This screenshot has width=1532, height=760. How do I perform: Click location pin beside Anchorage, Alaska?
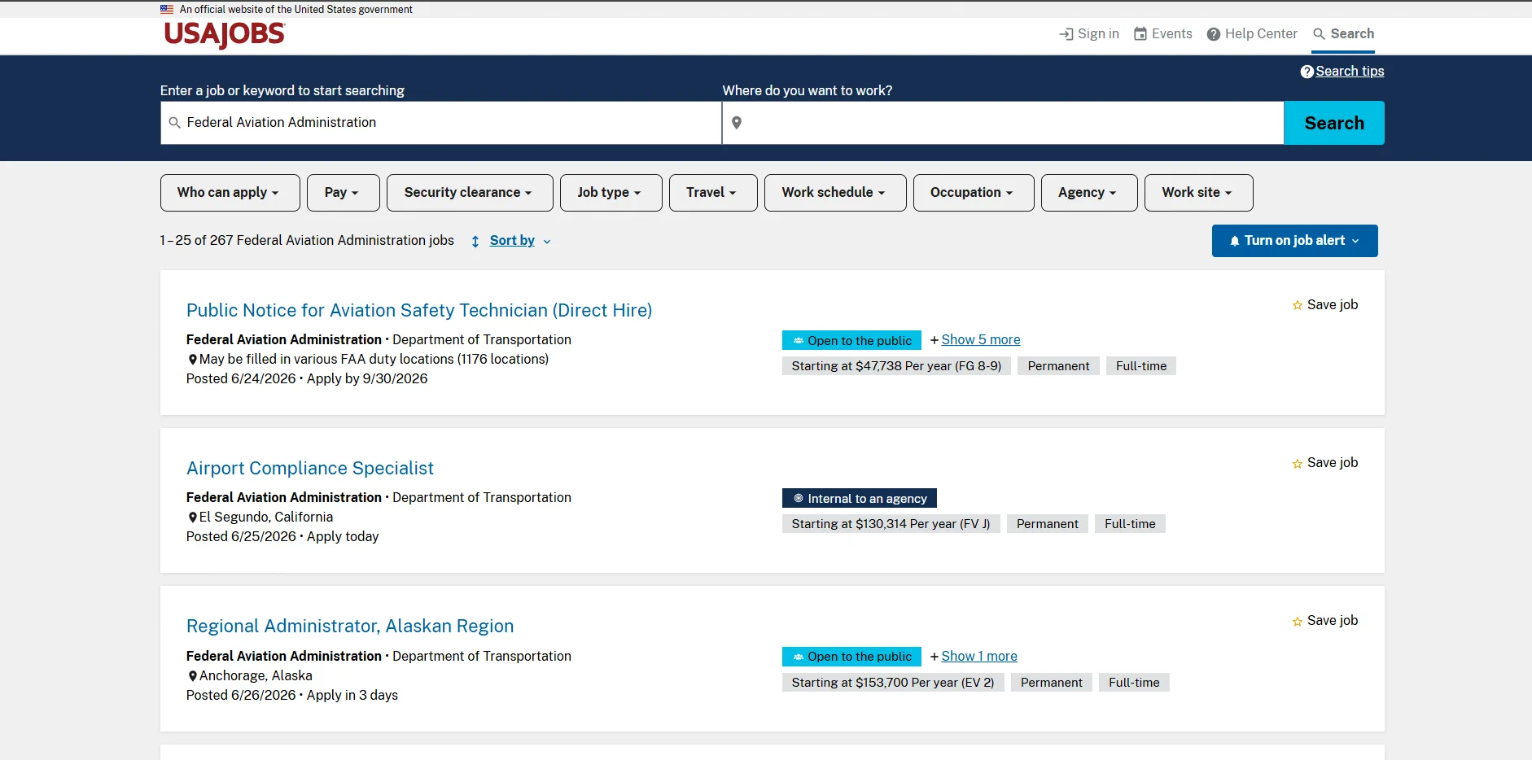pos(193,676)
